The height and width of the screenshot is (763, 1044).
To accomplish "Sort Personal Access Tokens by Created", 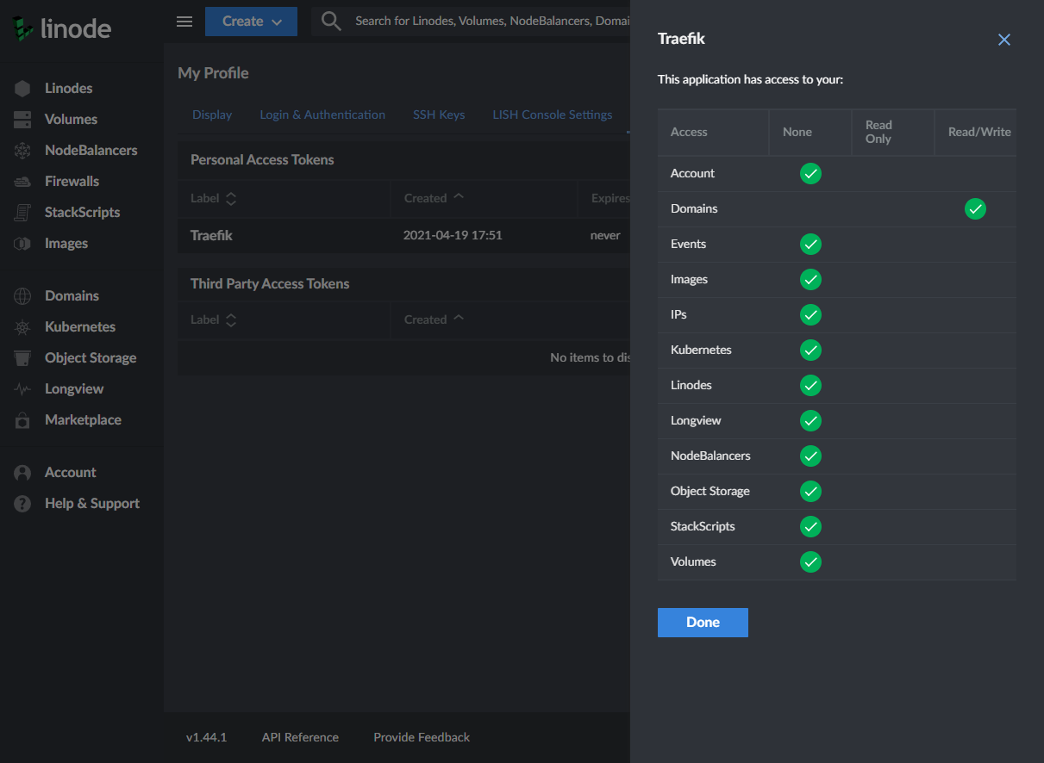I will [434, 198].
